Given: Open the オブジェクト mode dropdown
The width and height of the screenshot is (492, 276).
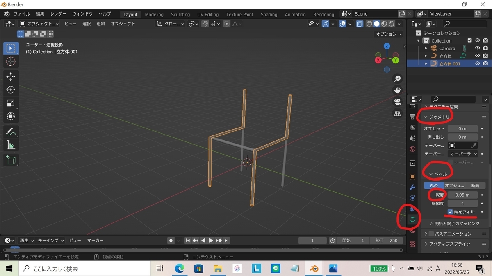Looking at the screenshot, I should 39,24.
